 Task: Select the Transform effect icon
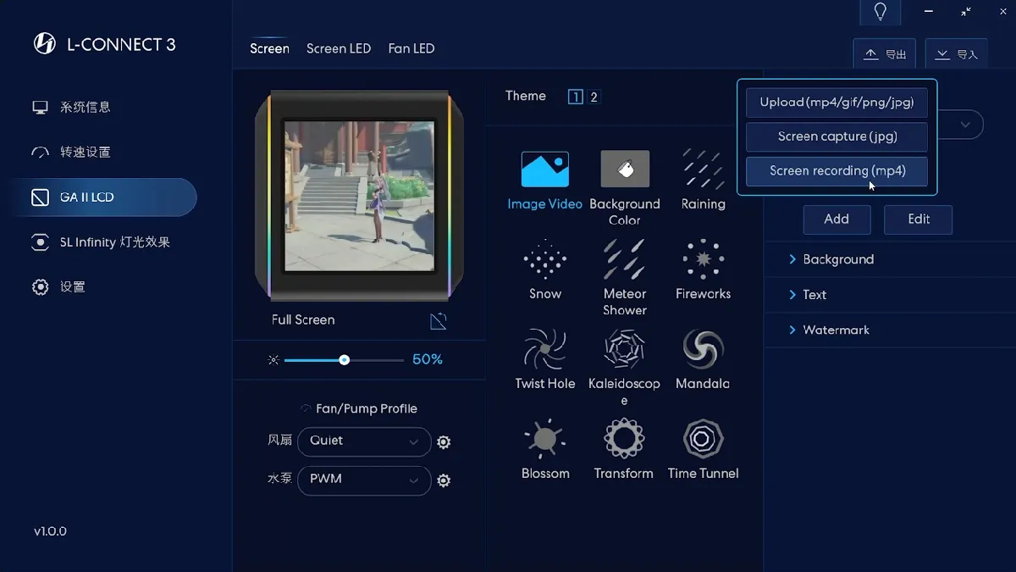click(x=625, y=438)
